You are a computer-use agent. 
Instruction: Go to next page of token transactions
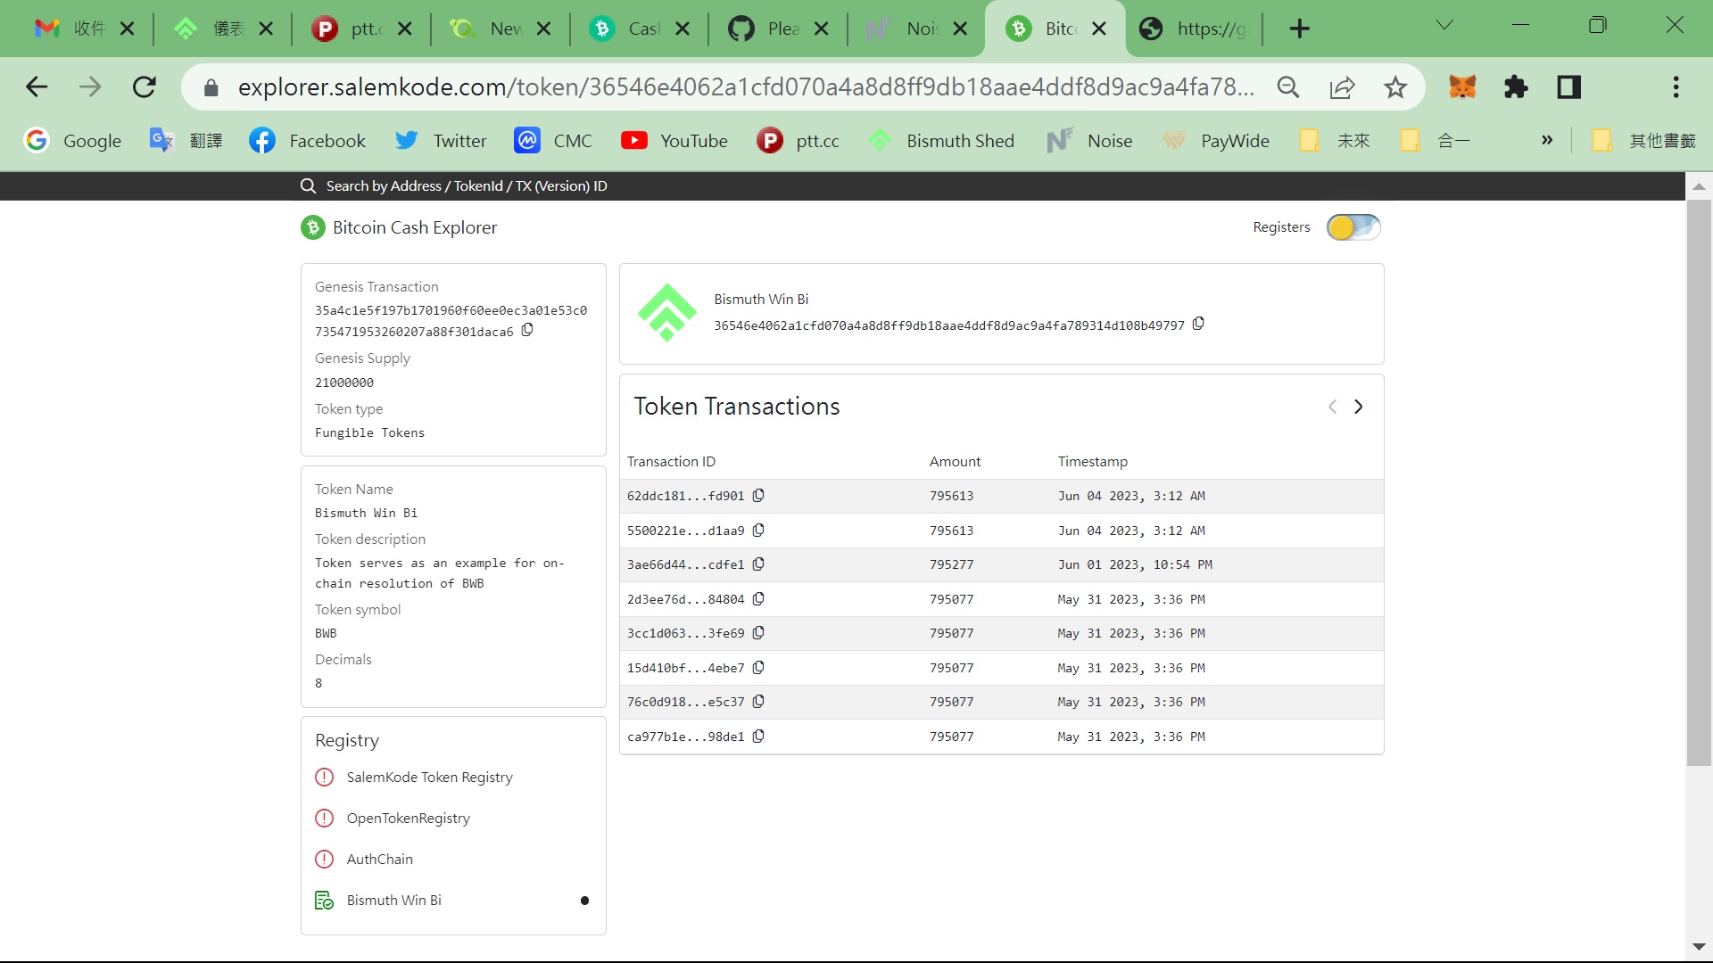(1358, 407)
